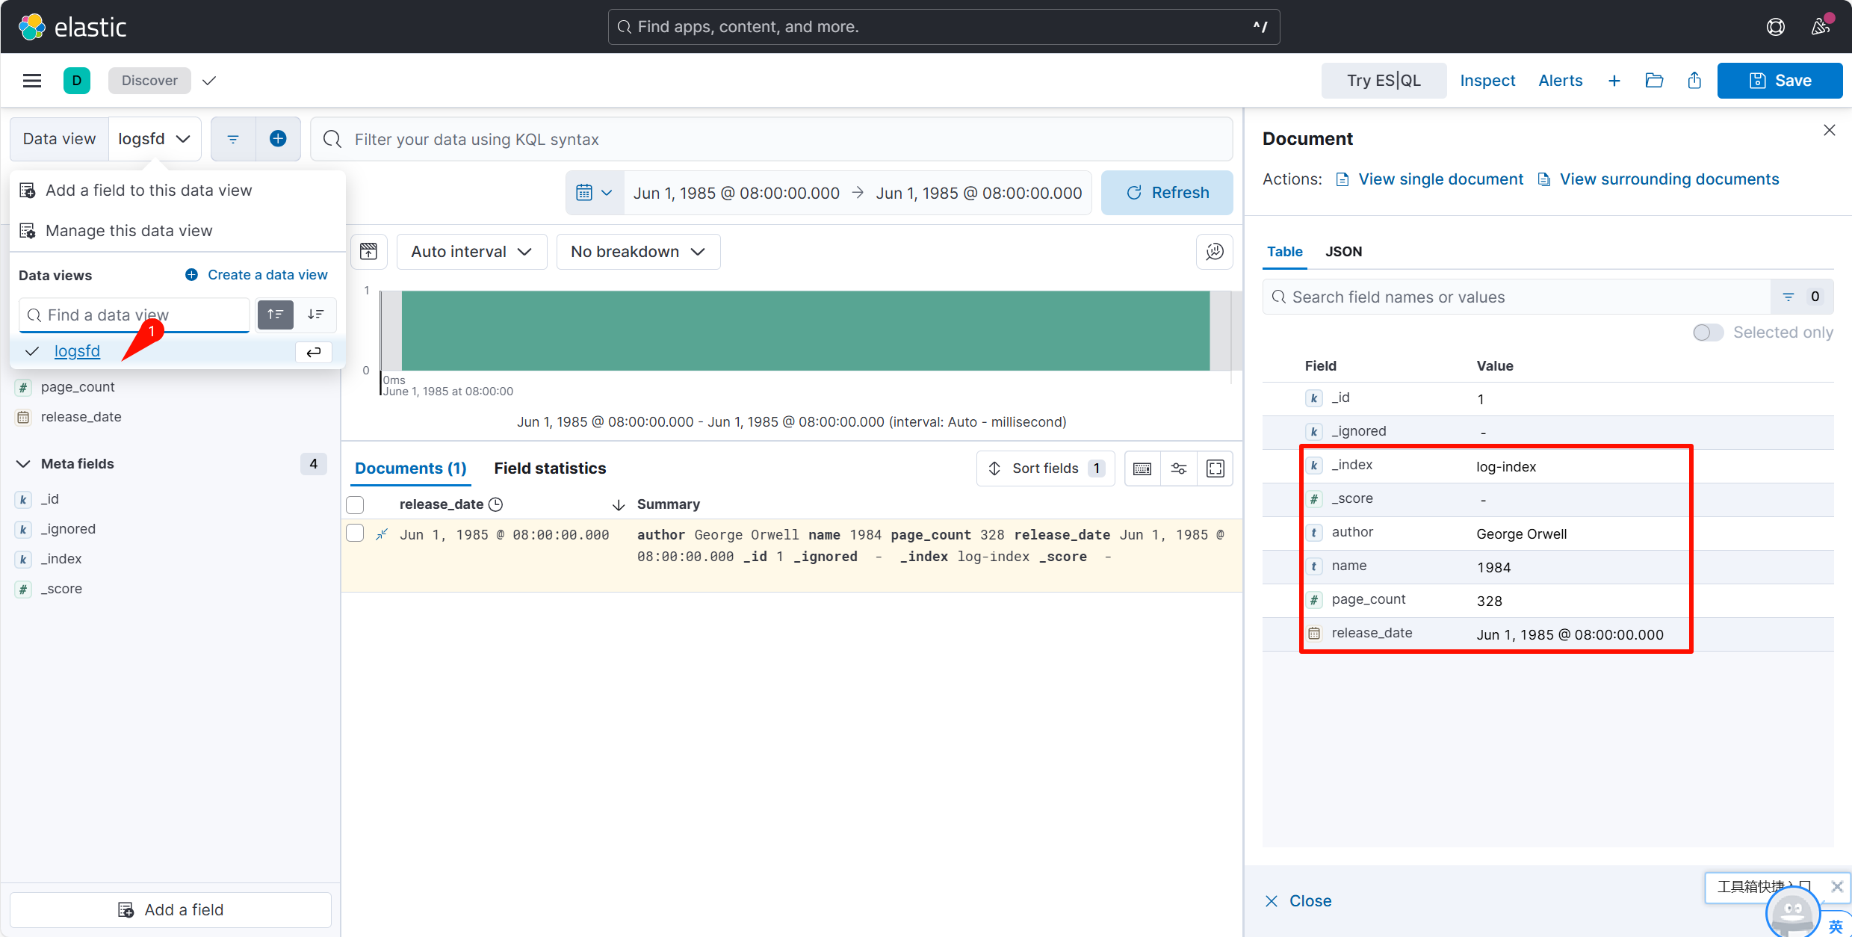
Task: Collapse the Meta fields section
Action: pos(23,464)
